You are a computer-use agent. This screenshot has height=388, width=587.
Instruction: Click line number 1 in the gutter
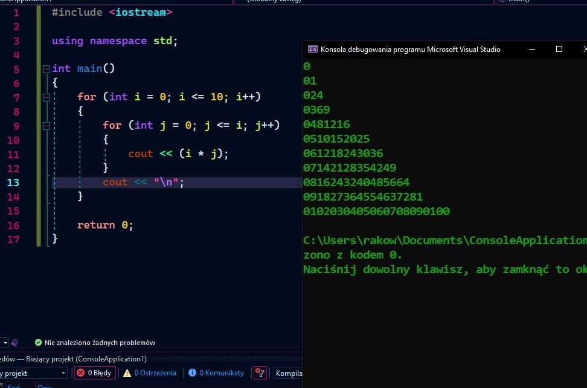pyautogui.click(x=16, y=13)
